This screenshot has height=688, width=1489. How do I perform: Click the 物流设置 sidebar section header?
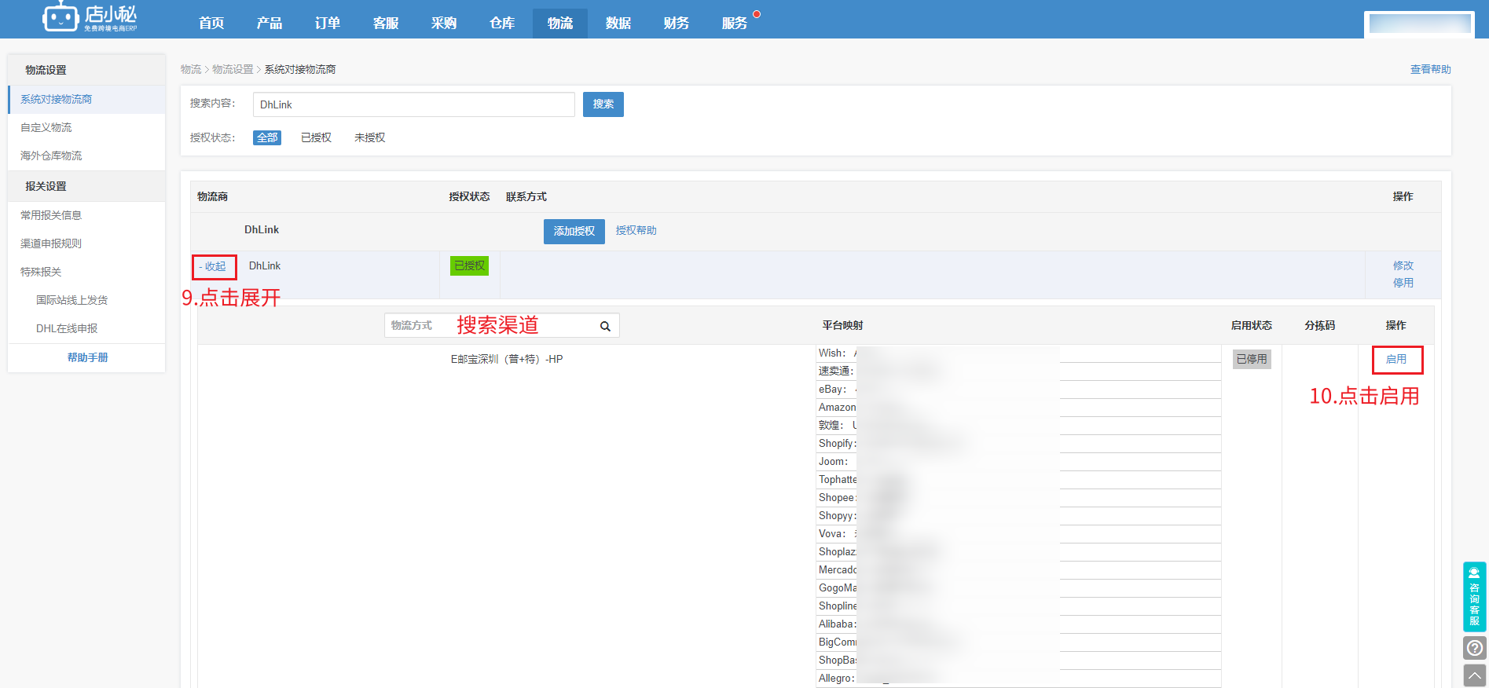pos(86,70)
